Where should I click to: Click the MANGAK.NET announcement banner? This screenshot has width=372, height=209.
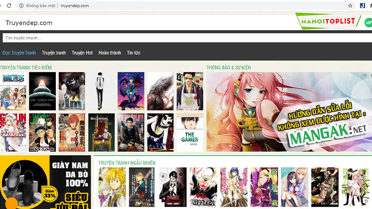tap(289, 112)
